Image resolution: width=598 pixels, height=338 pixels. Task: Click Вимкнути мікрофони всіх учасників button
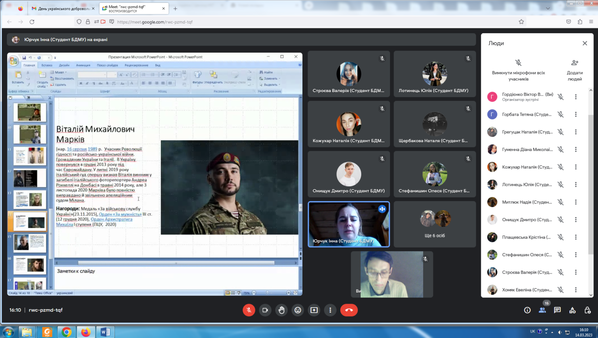tap(518, 70)
